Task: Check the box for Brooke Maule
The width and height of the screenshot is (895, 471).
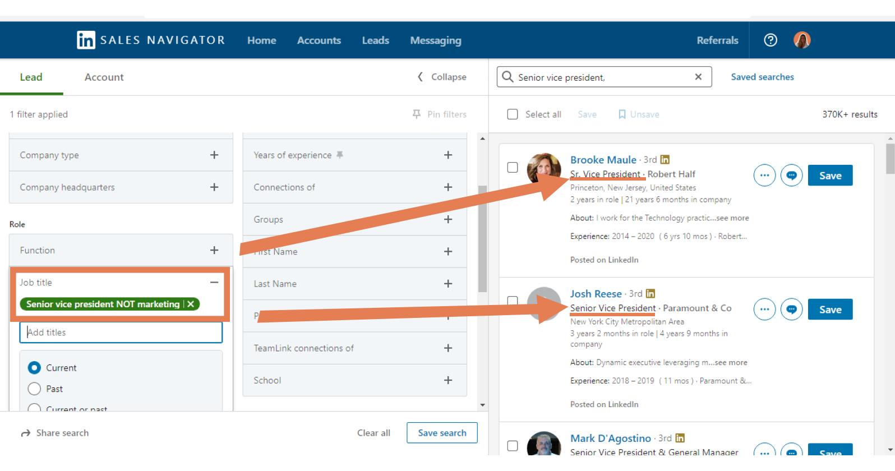Action: [x=513, y=167]
